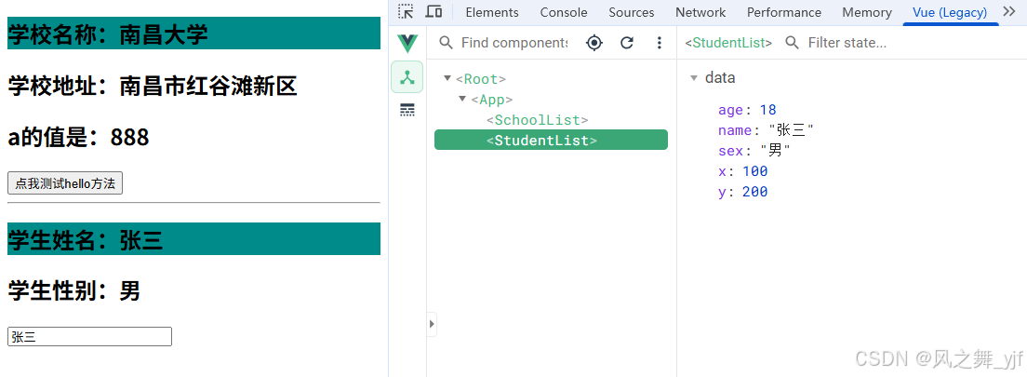Click the 学校名称：南昌大学 heading
The width and height of the screenshot is (1027, 377).
point(193,34)
